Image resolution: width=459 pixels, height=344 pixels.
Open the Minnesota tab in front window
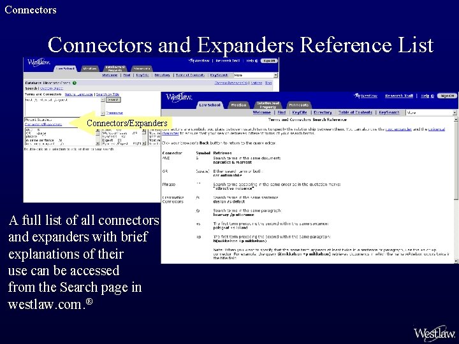coord(298,104)
